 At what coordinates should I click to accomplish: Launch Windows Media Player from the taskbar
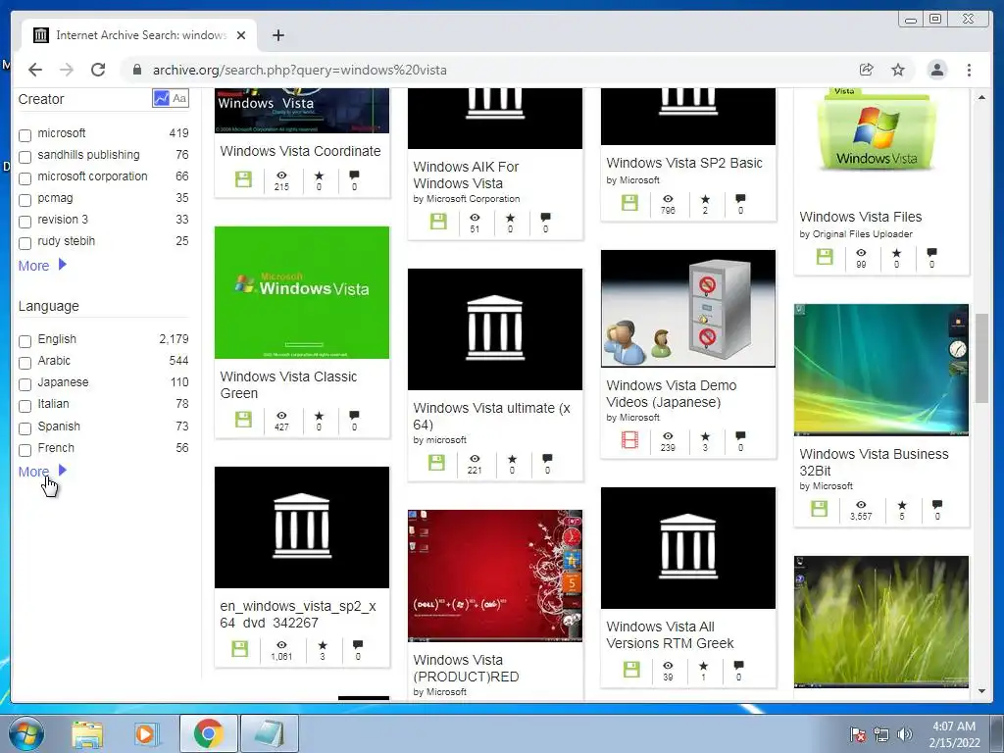click(x=146, y=733)
